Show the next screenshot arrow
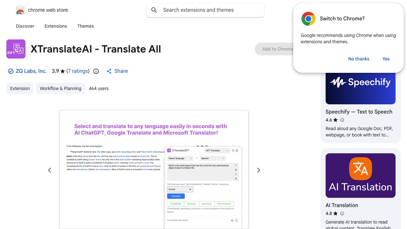This screenshot has height=229, width=407. tap(259, 170)
